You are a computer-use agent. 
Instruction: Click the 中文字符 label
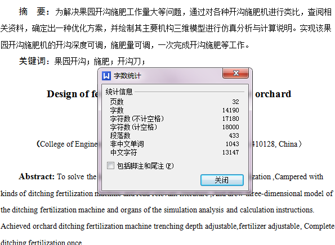point(123,152)
